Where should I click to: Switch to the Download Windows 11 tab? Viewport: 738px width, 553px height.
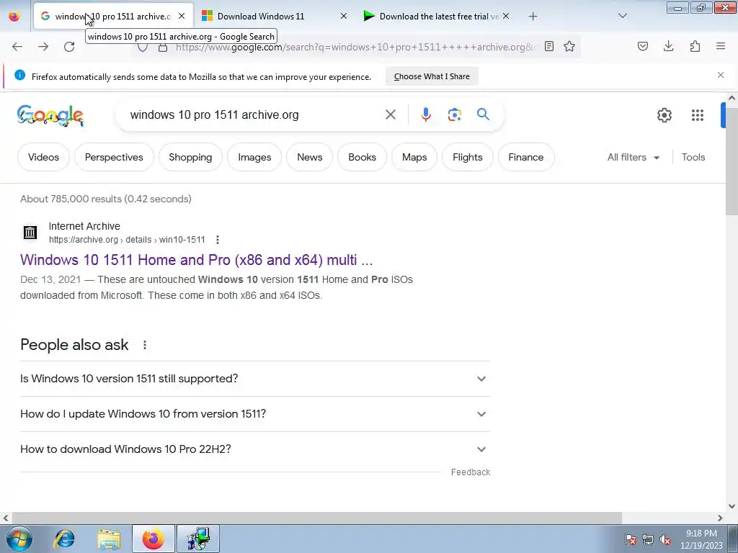[275, 17]
